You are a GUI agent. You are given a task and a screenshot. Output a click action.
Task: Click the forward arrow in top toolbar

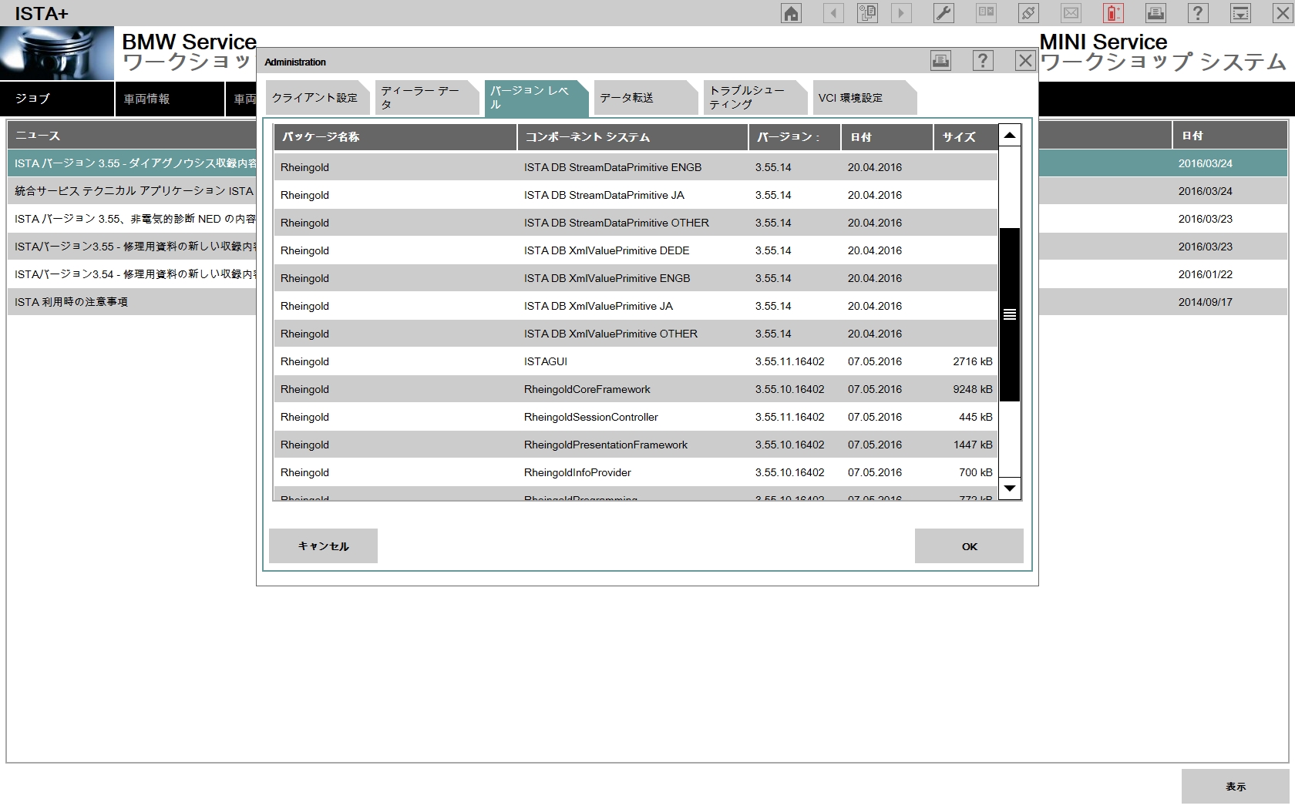click(x=901, y=13)
